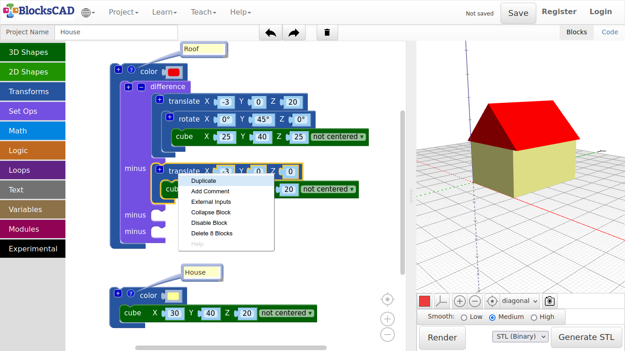625x351 pixels.
Task: Toggle the axes display icon
Action: pos(442,301)
